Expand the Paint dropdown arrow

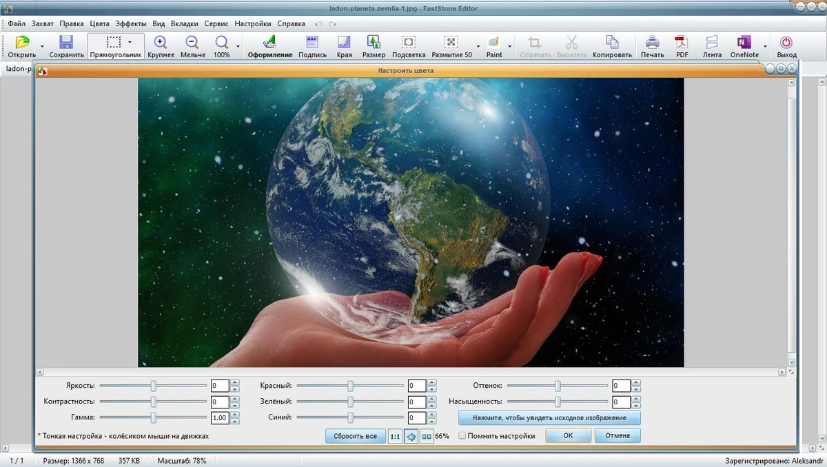tap(511, 46)
